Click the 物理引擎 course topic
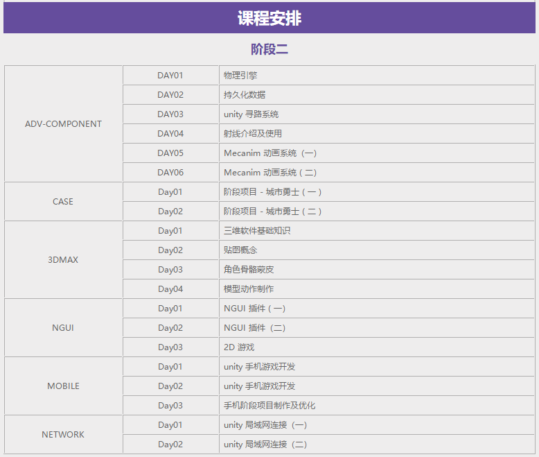 click(240, 76)
